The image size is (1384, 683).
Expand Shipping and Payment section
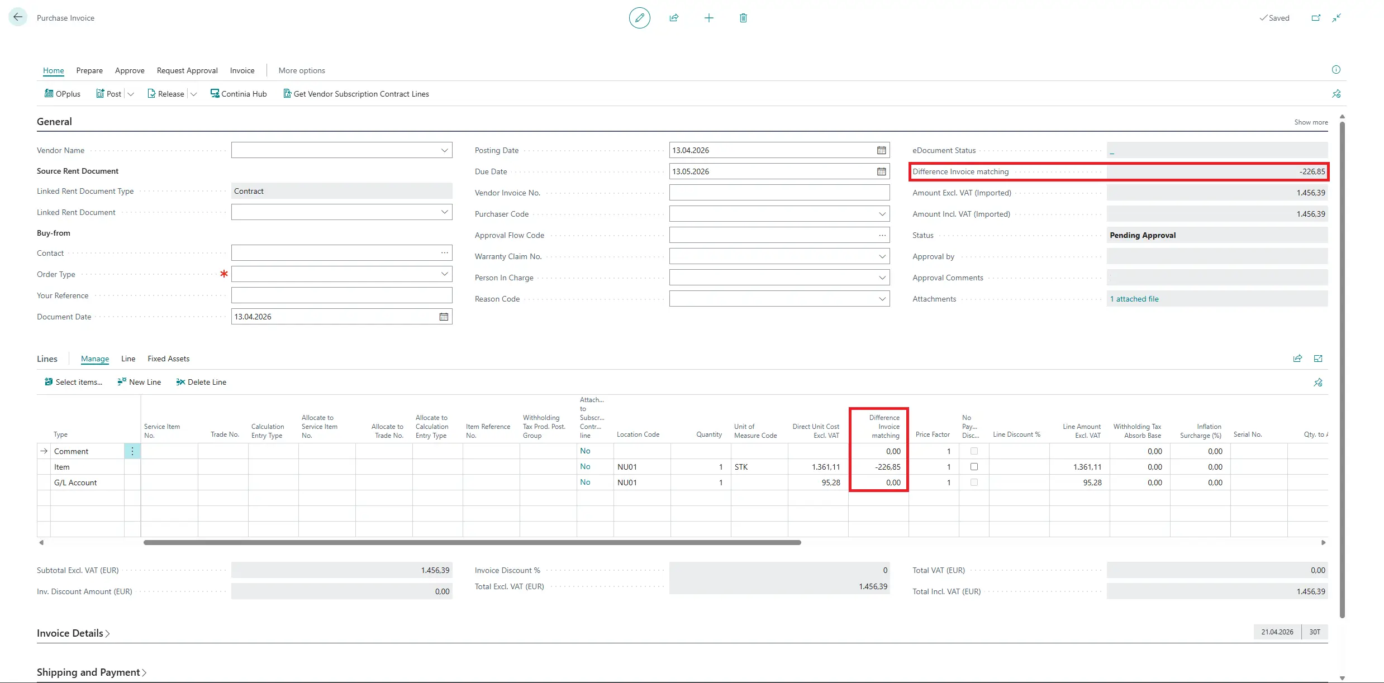92,672
